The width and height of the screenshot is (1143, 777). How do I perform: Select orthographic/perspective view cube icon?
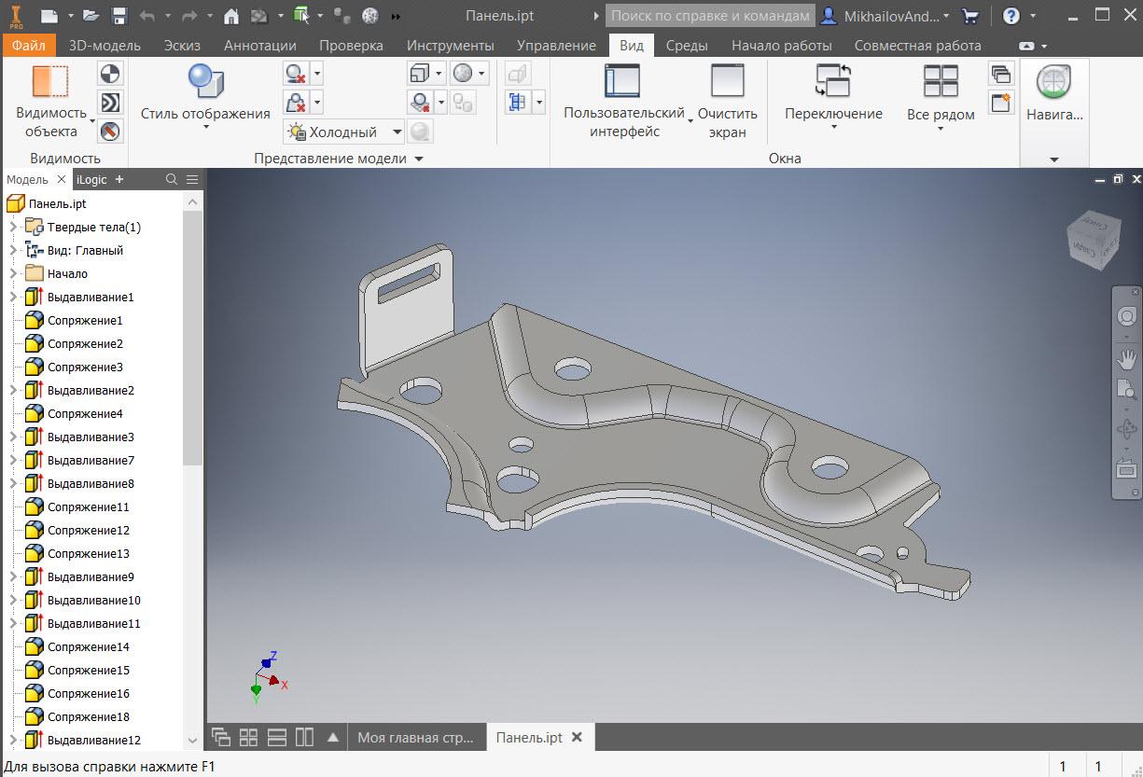point(420,74)
